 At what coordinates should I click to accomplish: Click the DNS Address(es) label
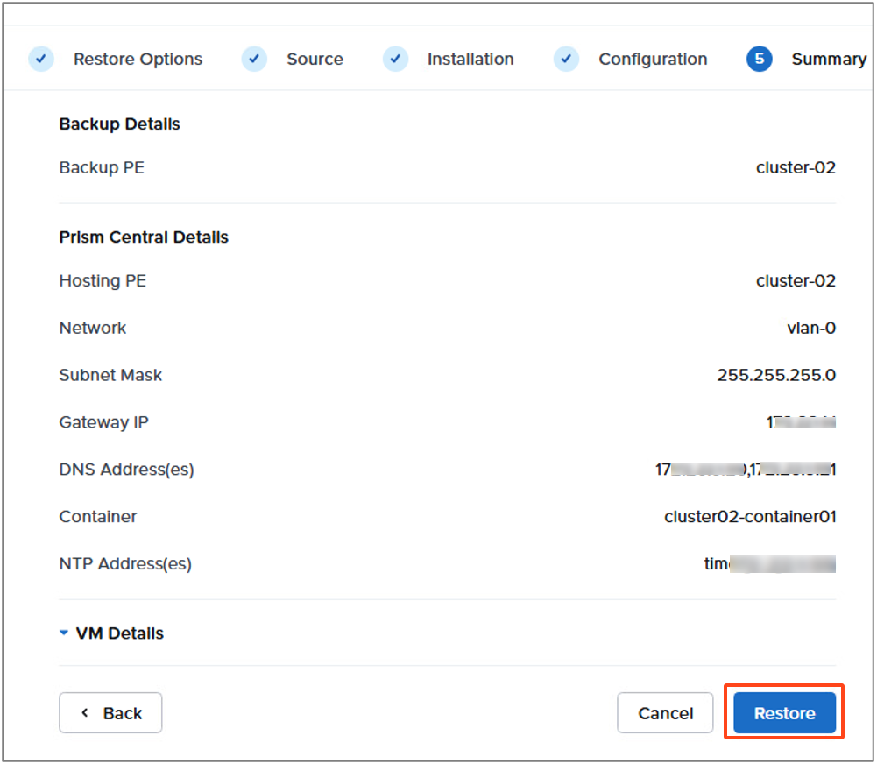tap(126, 470)
